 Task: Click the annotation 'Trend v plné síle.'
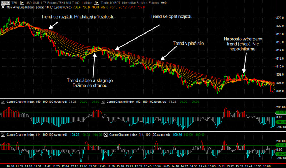coord(189,43)
